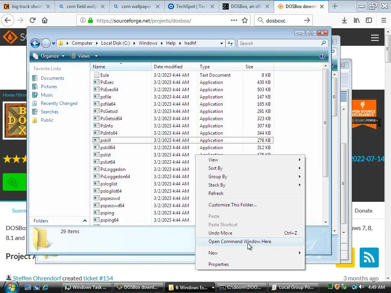Switch to the TechSpot browser tab
The height and width of the screenshot is (293, 391).
click(192, 6)
